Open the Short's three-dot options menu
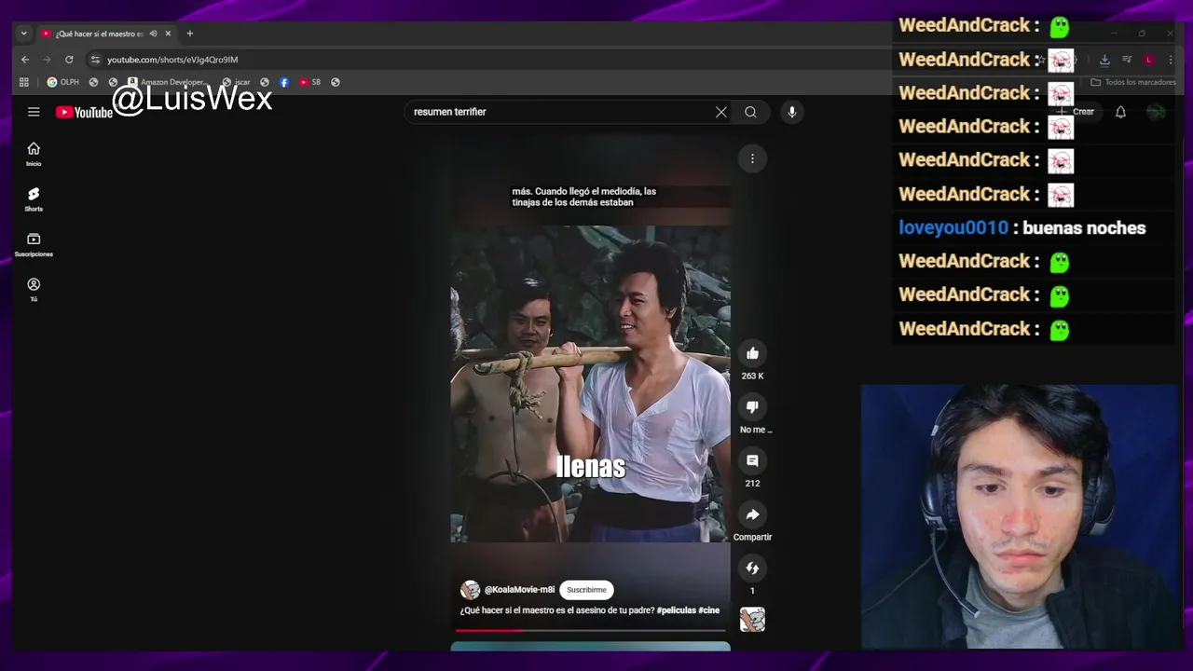 tap(752, 158)
